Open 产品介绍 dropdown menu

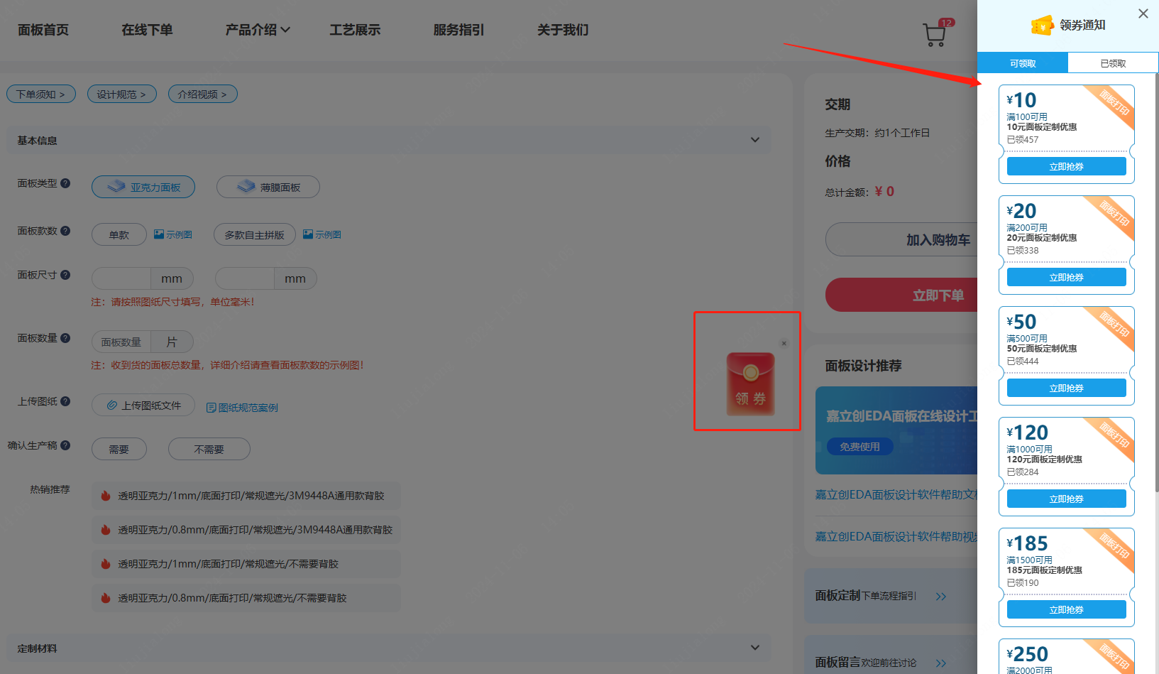point(258,30)
